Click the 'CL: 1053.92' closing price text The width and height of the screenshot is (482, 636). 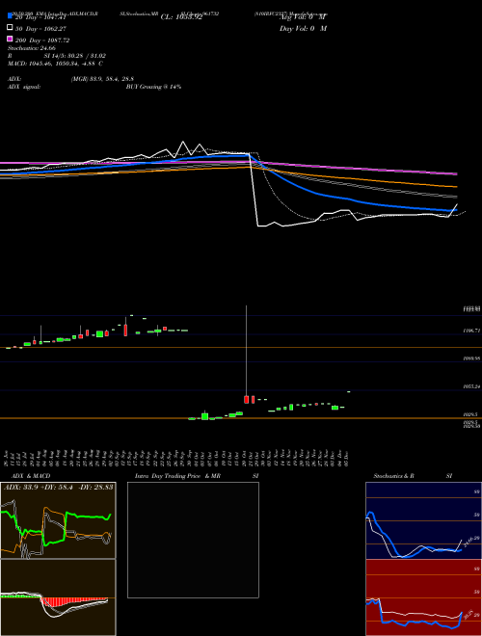(181, 17)
